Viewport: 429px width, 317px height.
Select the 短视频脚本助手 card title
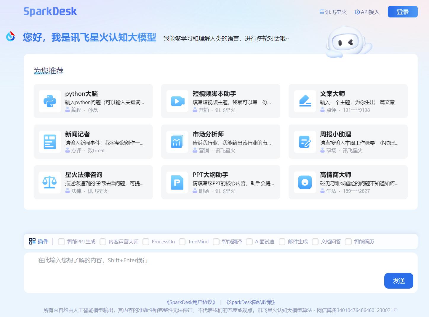click(x=214, y=94)
